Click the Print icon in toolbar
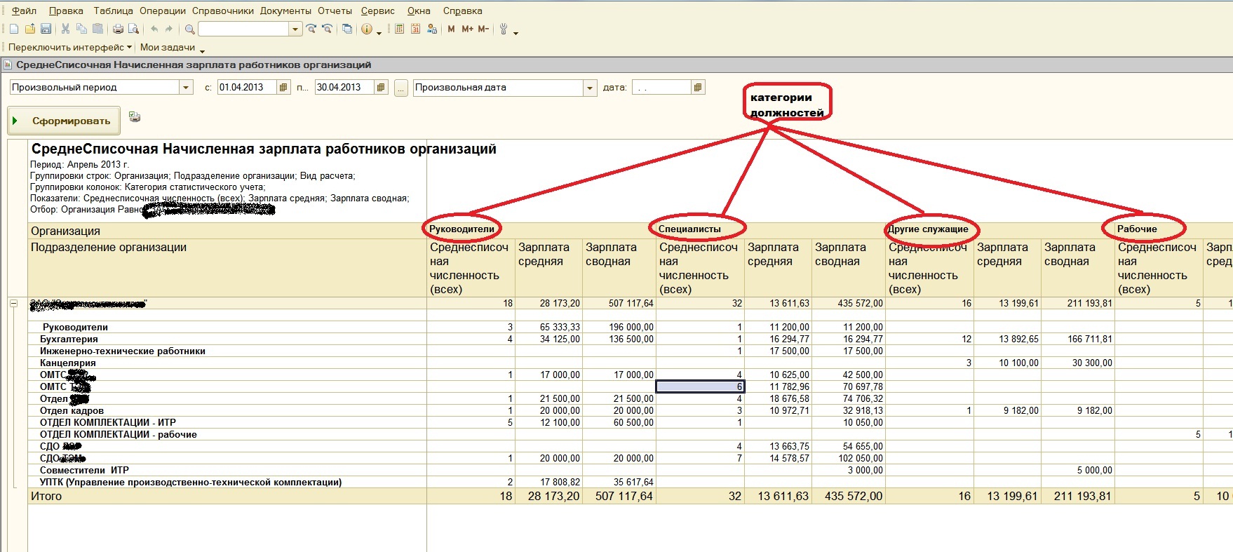 pyautogui.click(x=118, y=29)
